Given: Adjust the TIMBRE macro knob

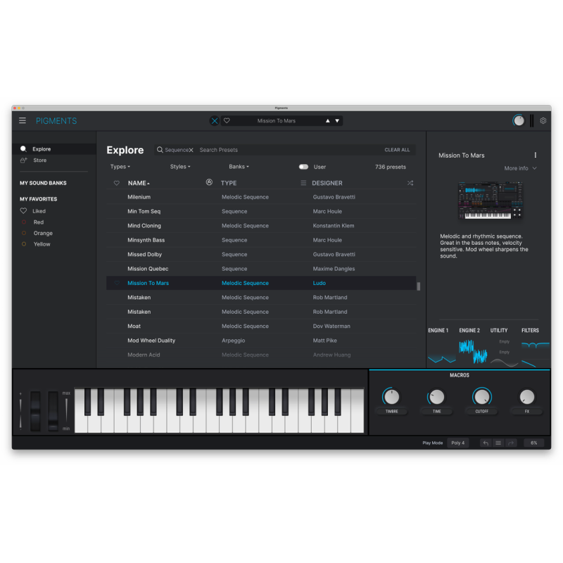Looking at the screenshot, I should (391, 397).
